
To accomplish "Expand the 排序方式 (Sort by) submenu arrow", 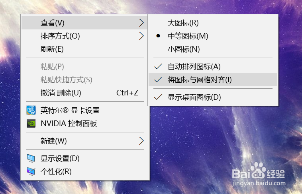I will (141, 36).
